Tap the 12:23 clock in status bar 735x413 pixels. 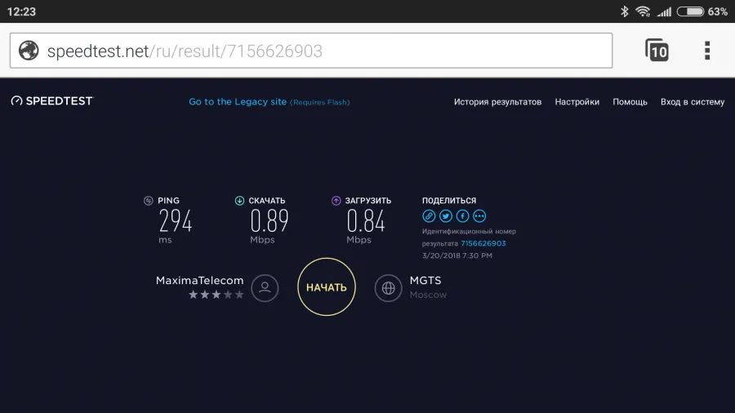21,11
